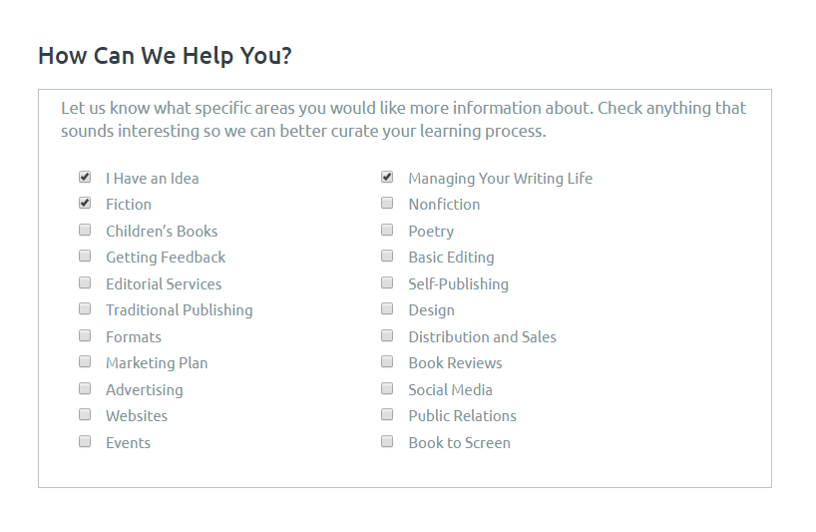Enable the Social Media checkbox
This screenshot has height=532, width=816.
pos(387,389)
